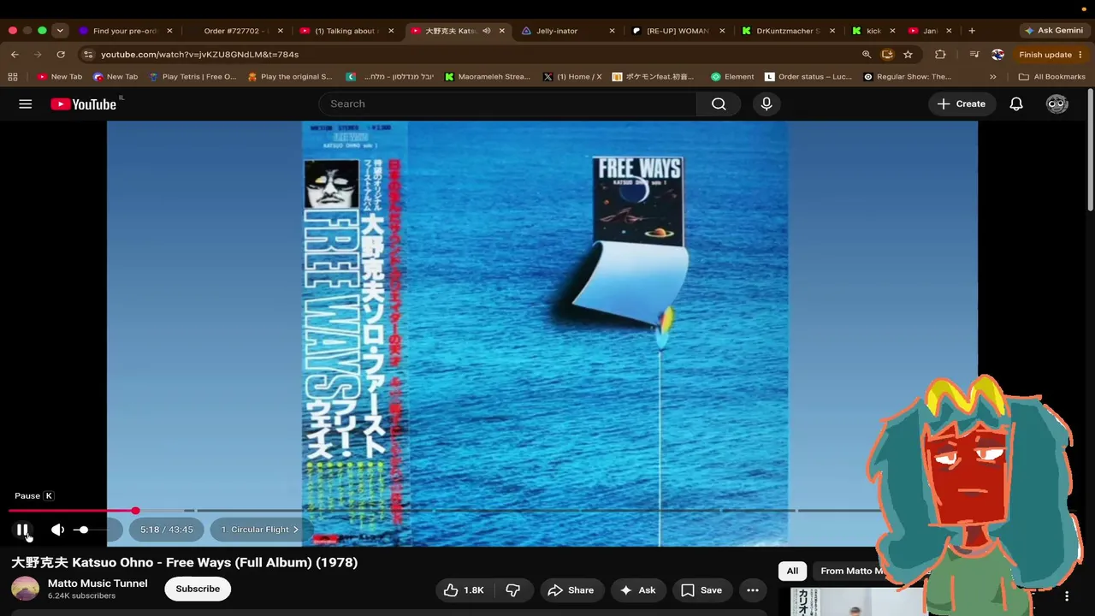
Task: Open the Matto Music Tunnel channel link
Action: [x=98, y=583]
